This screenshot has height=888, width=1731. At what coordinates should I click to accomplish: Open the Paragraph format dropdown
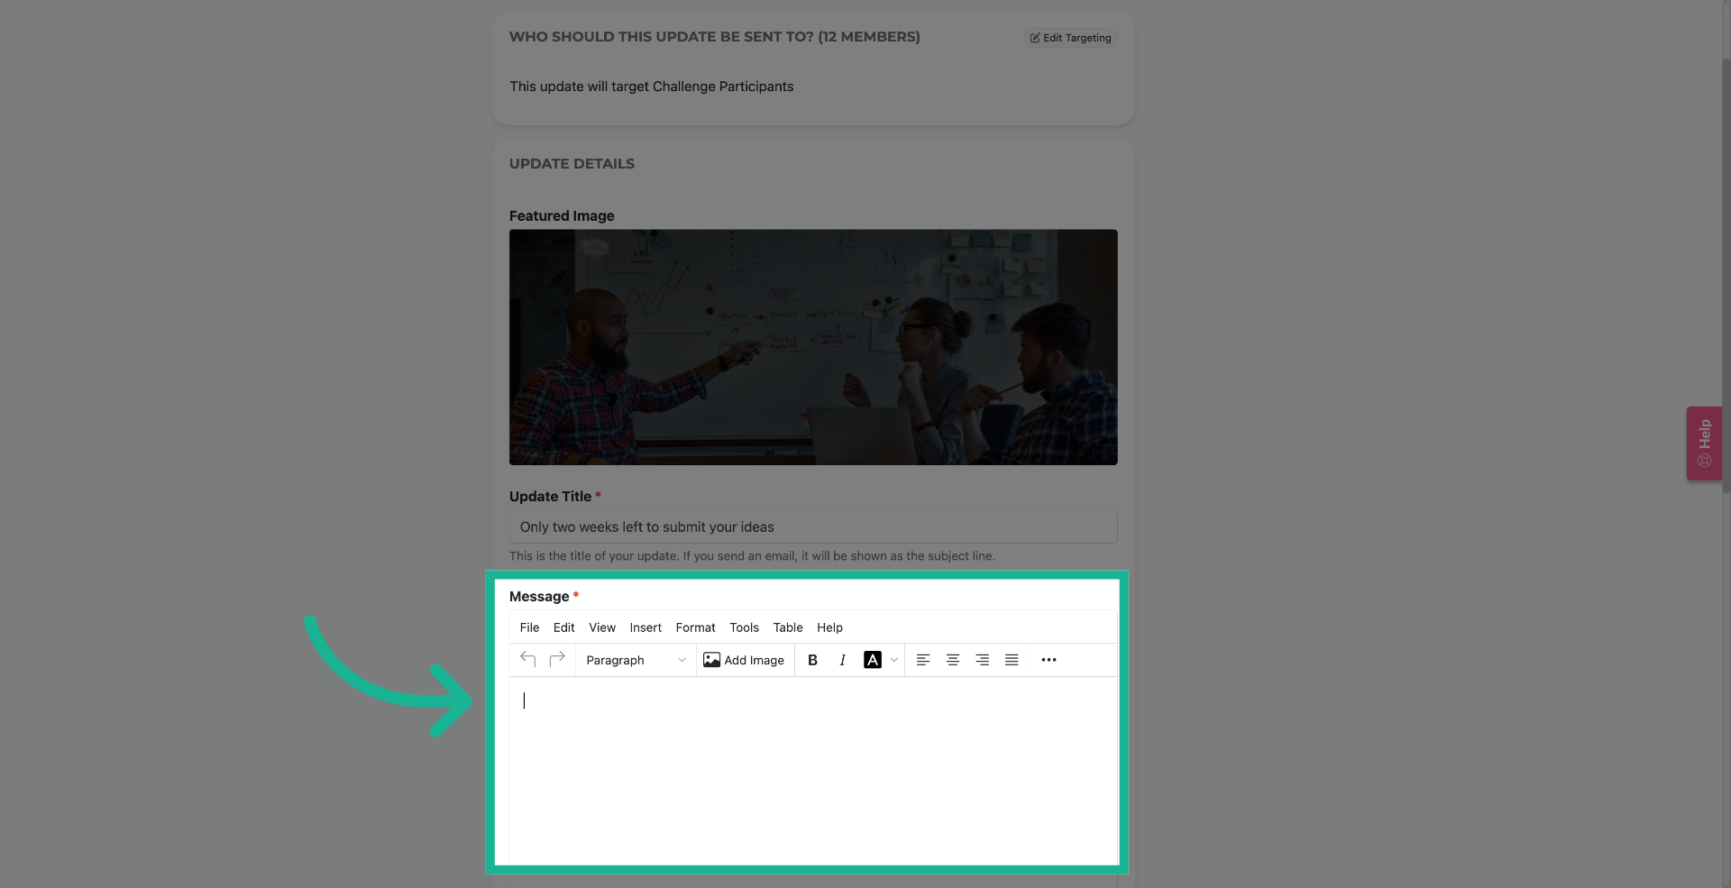pyautogui.click(x=636, y=660)
